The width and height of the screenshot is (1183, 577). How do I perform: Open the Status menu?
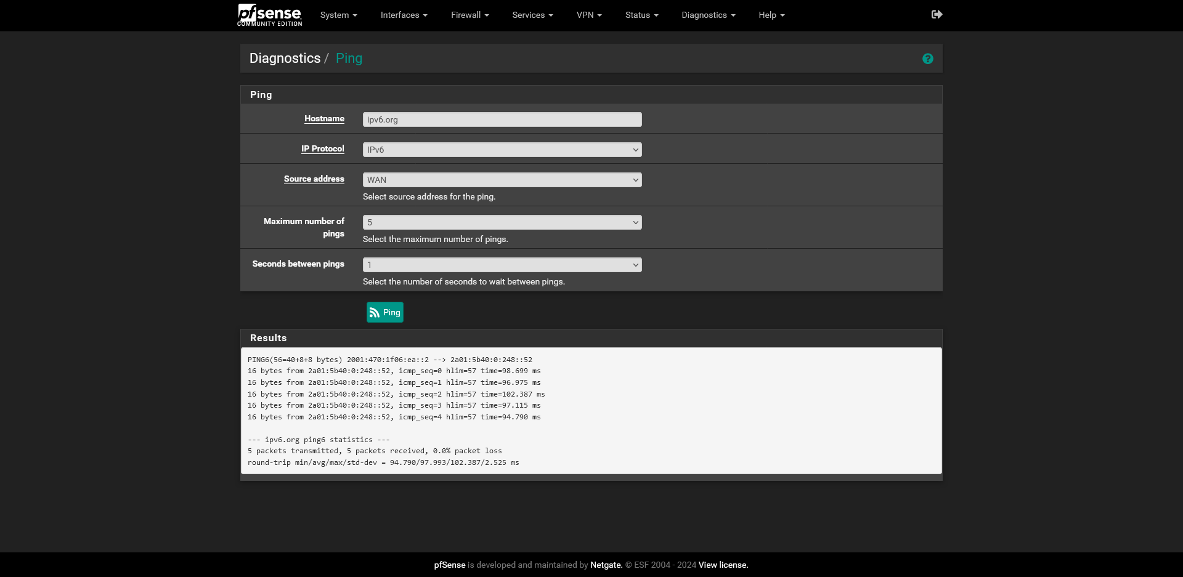coord(641,15)
